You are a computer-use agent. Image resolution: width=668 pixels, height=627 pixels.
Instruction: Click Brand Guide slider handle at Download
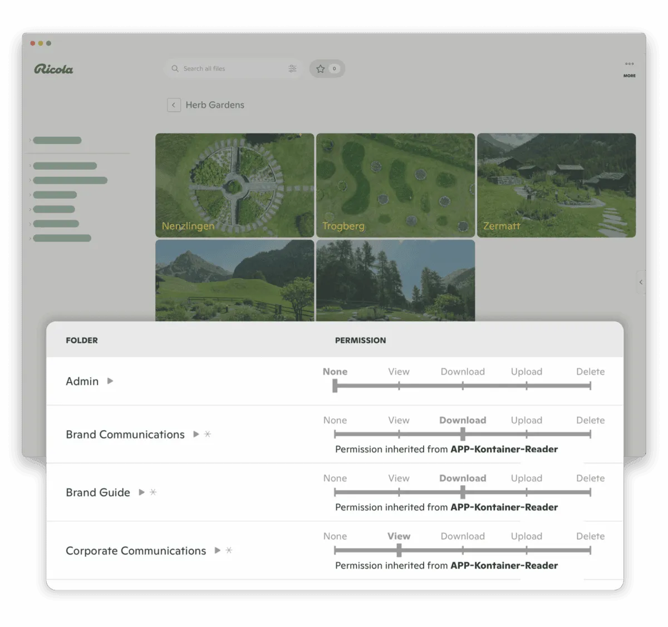pyautogui.click(x=463, y=492)
